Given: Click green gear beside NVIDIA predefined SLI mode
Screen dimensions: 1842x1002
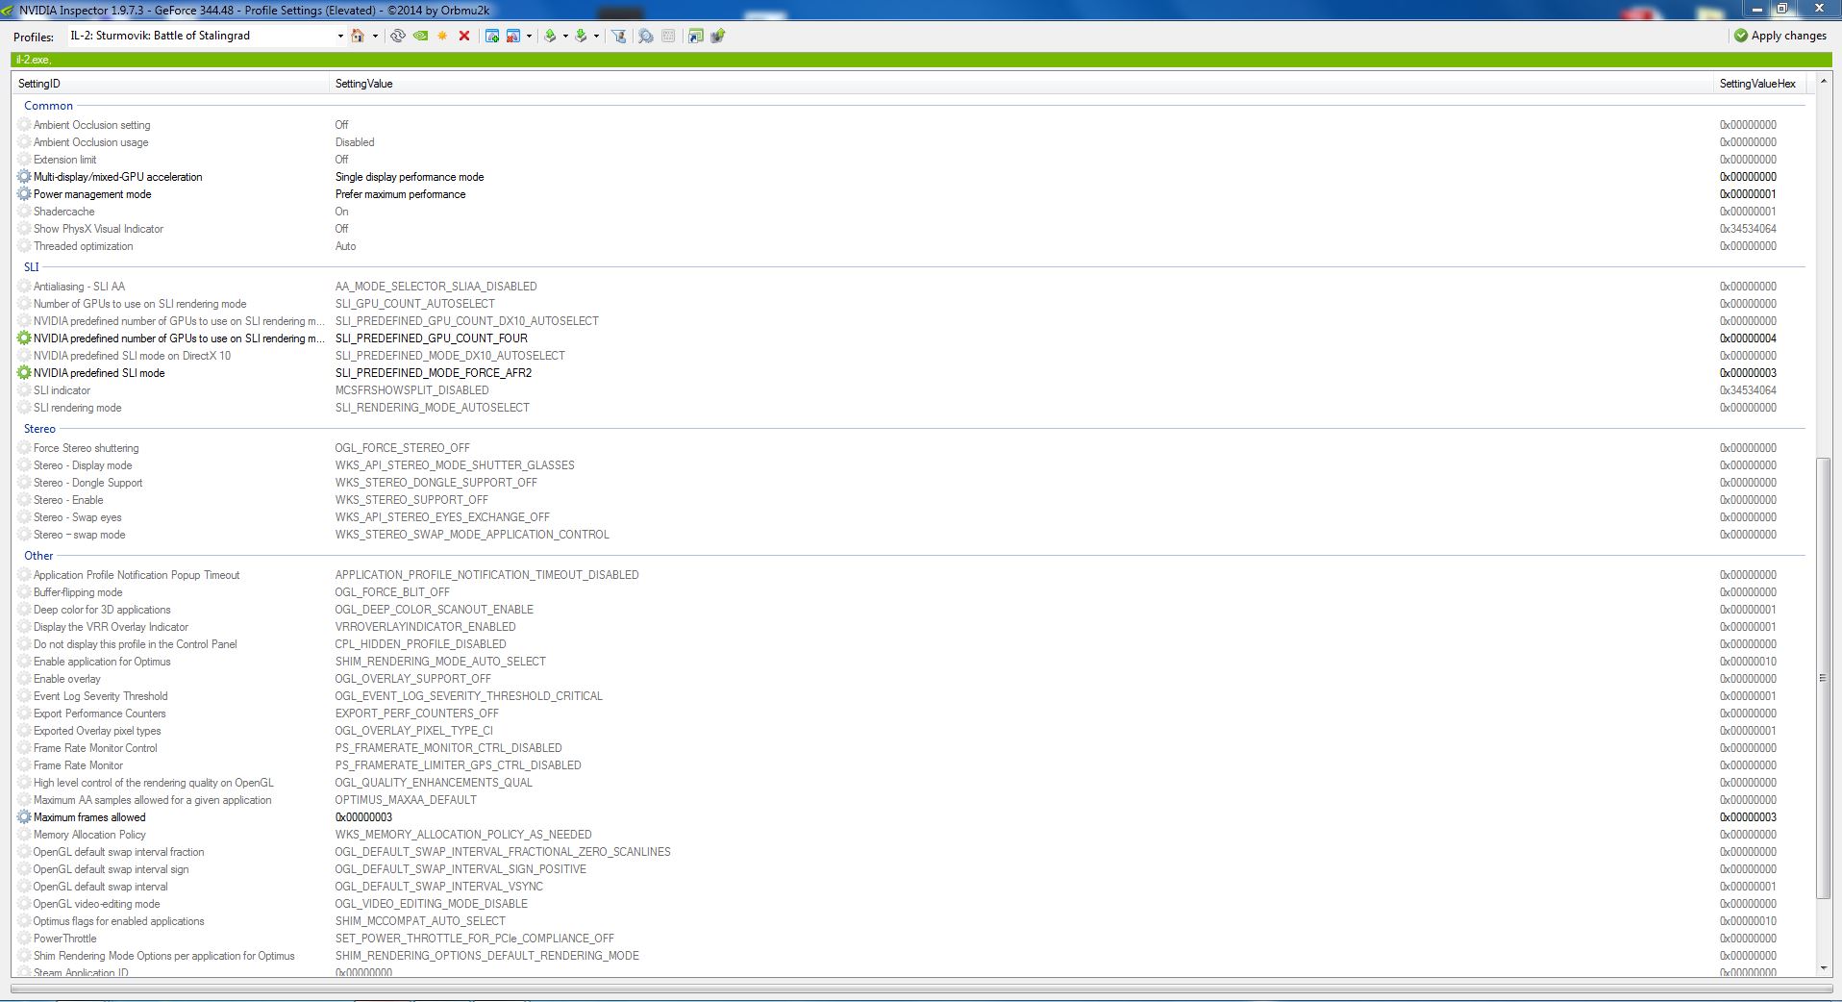Looking at the screenshot, I should pos(24,373).
